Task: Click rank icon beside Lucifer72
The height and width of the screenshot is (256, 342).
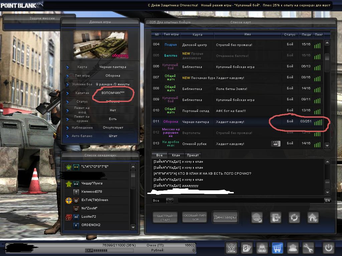Action: (76, 217)
